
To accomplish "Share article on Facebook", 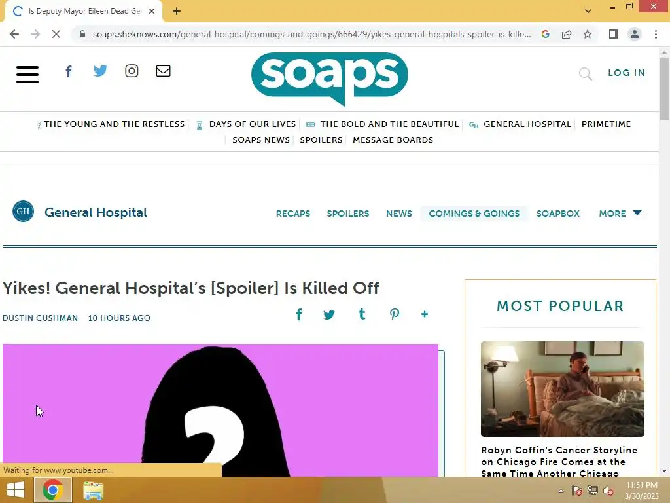I will click(299, 314).
